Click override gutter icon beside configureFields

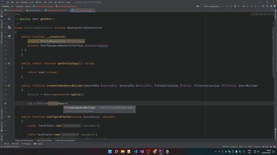point(9,117)
